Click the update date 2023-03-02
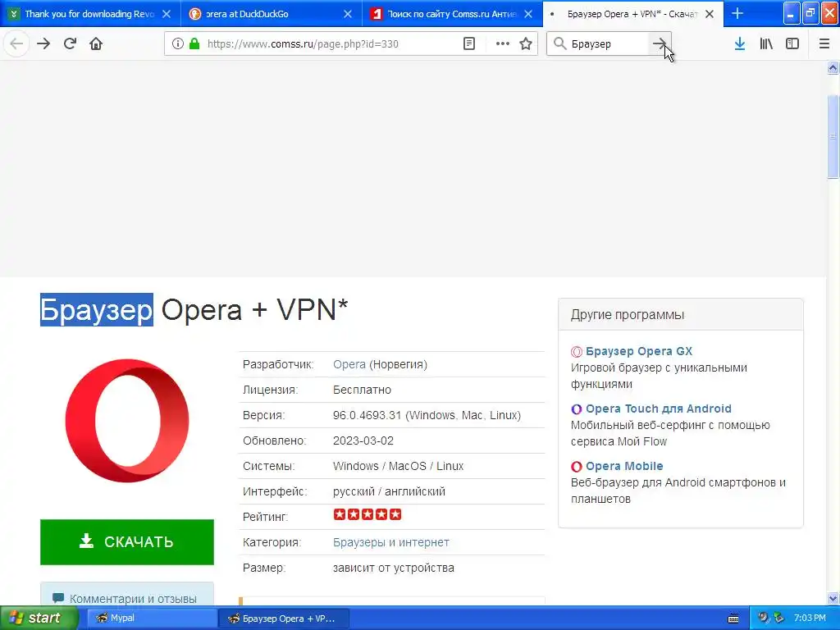Viewport: 840px width, 630px height. (x=363, y=441)
